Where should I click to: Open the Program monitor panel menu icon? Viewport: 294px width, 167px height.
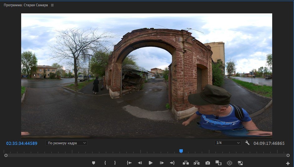point(52,5)
